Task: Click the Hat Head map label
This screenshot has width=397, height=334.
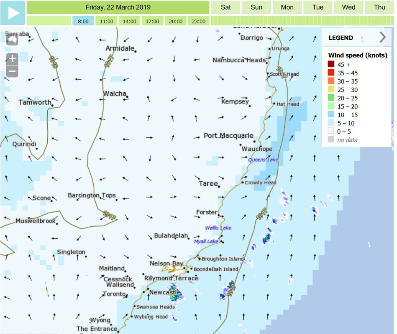Action: [288, 104]
